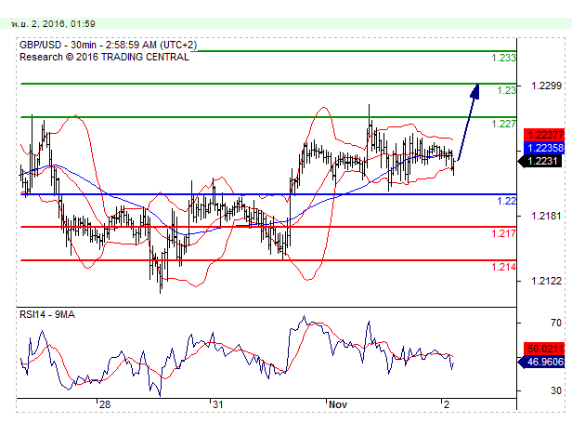Select the 1.217 red support label
The image size is (572, 436).
point(502,233)
